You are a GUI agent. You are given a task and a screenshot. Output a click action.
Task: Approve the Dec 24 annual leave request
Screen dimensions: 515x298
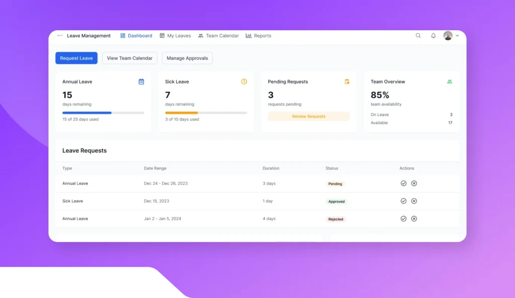(403, 183)
